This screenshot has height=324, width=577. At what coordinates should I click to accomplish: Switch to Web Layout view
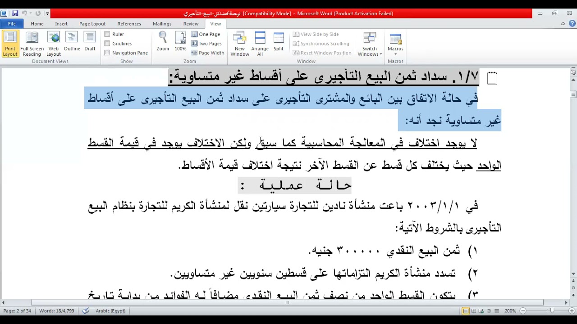[x=53, y=44]
